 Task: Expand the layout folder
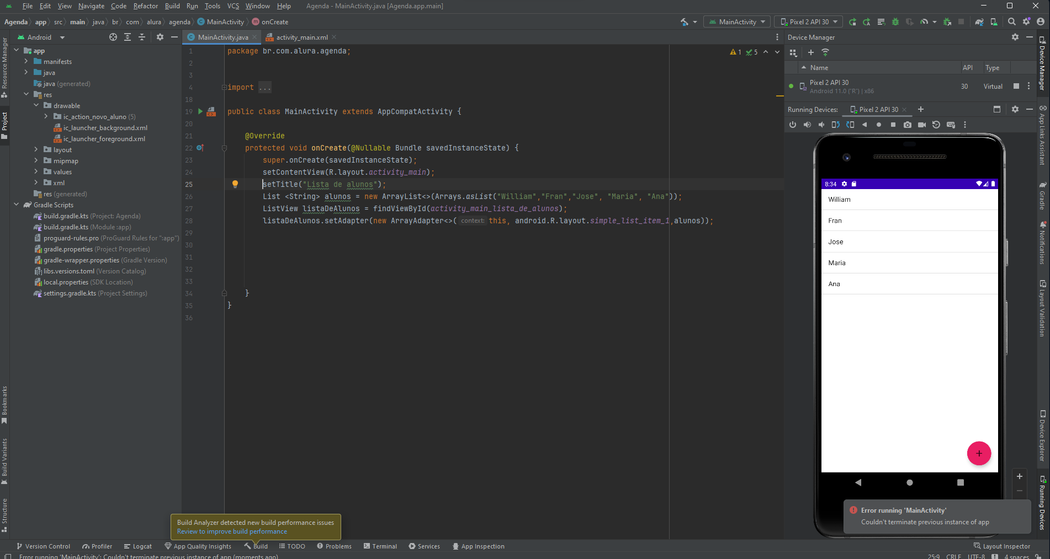36,149
